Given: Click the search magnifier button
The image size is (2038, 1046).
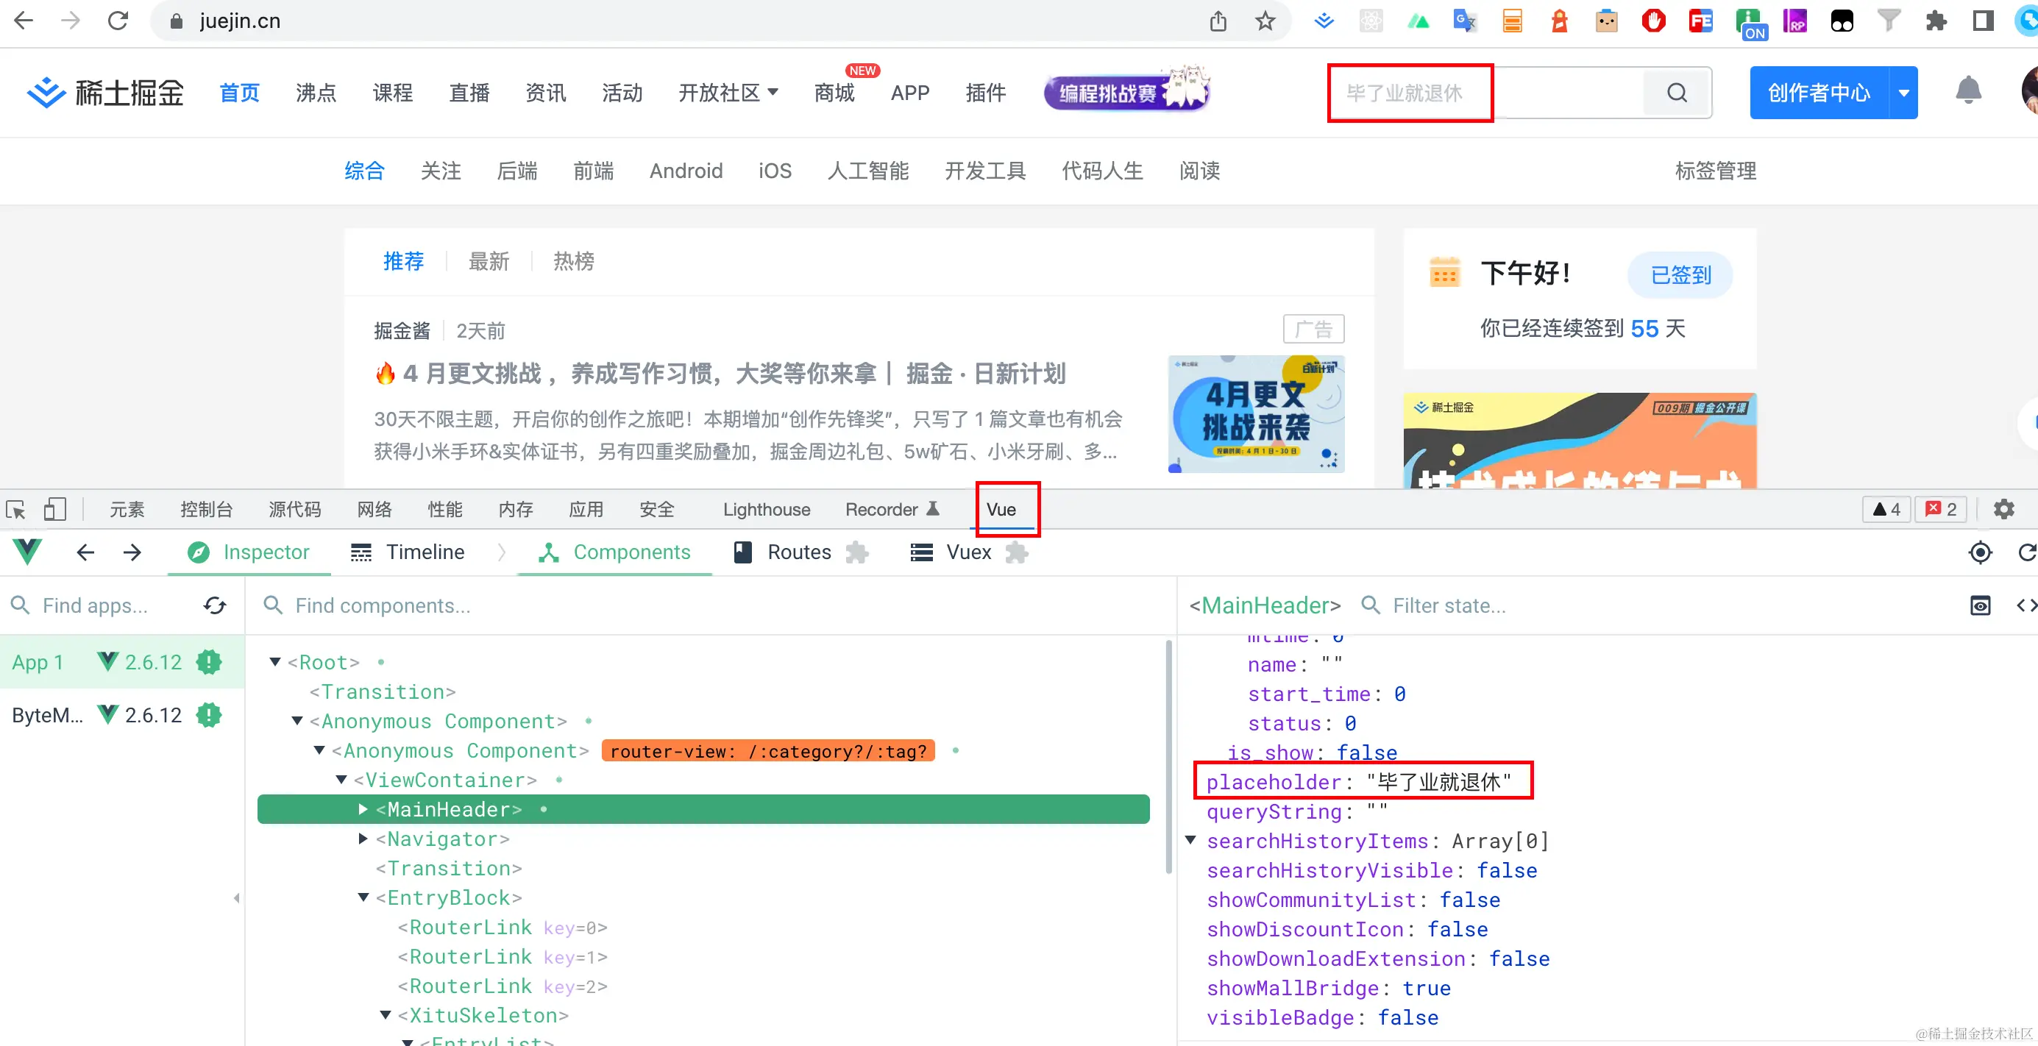Looking at the screenshot, I should tap(1677, 93).
